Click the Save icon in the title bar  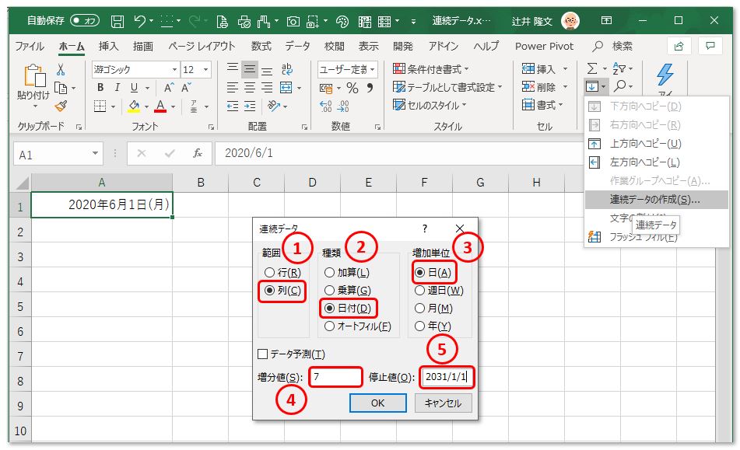coord(117,21)
